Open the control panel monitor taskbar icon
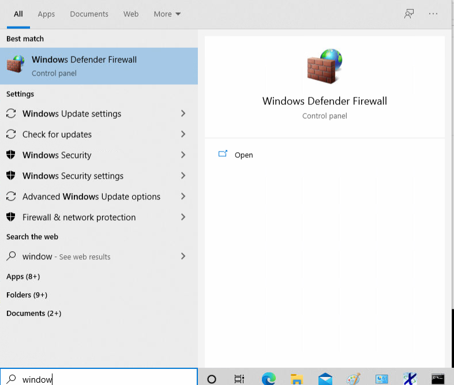 (382, 379)
